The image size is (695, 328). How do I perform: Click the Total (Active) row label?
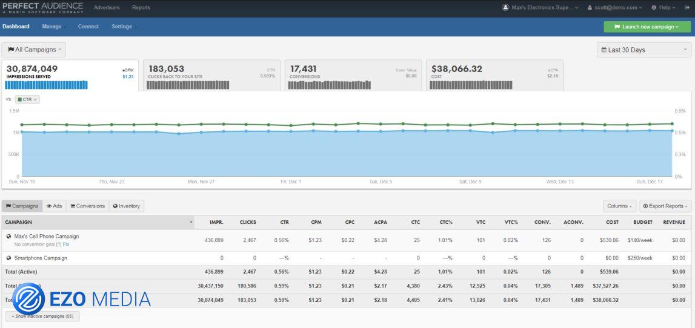coord(20,272)
